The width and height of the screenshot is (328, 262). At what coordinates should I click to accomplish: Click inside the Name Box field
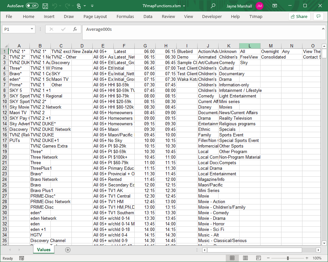16,29
